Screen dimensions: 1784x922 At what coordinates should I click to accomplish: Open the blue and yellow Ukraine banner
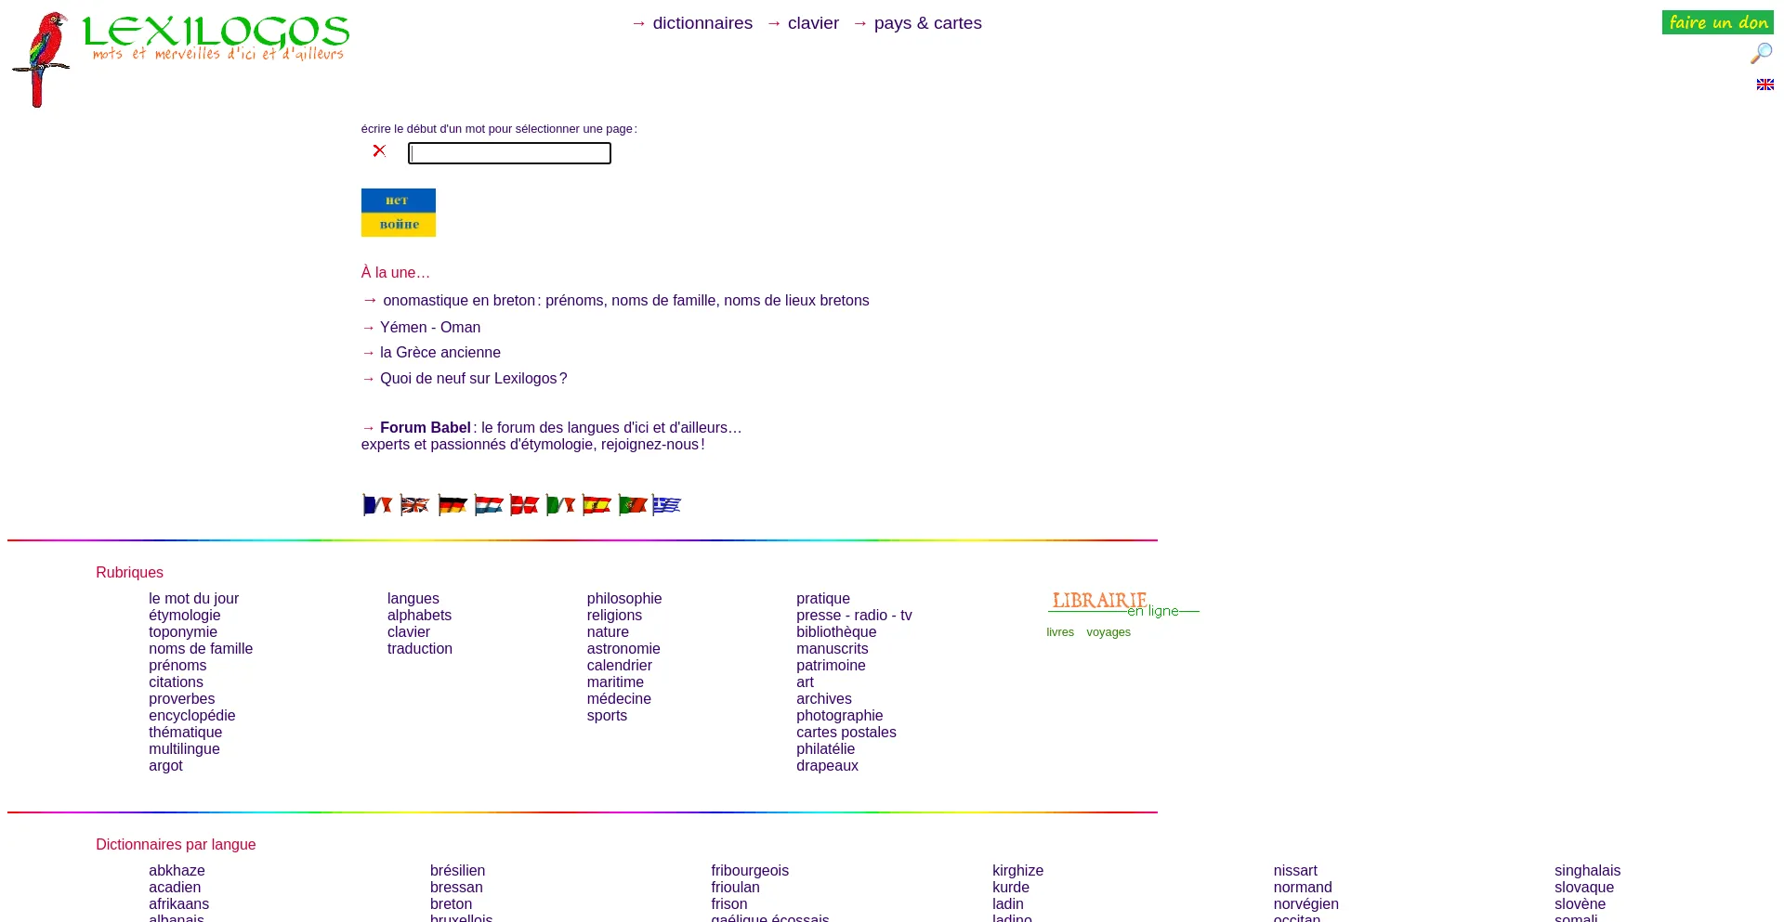click(x=398, y=213)
